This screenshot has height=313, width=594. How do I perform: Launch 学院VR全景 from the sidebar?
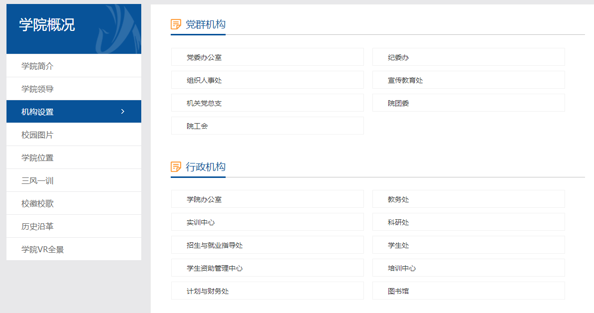42,249
